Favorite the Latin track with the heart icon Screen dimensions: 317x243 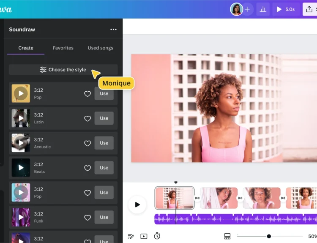(x=87, y=118)
